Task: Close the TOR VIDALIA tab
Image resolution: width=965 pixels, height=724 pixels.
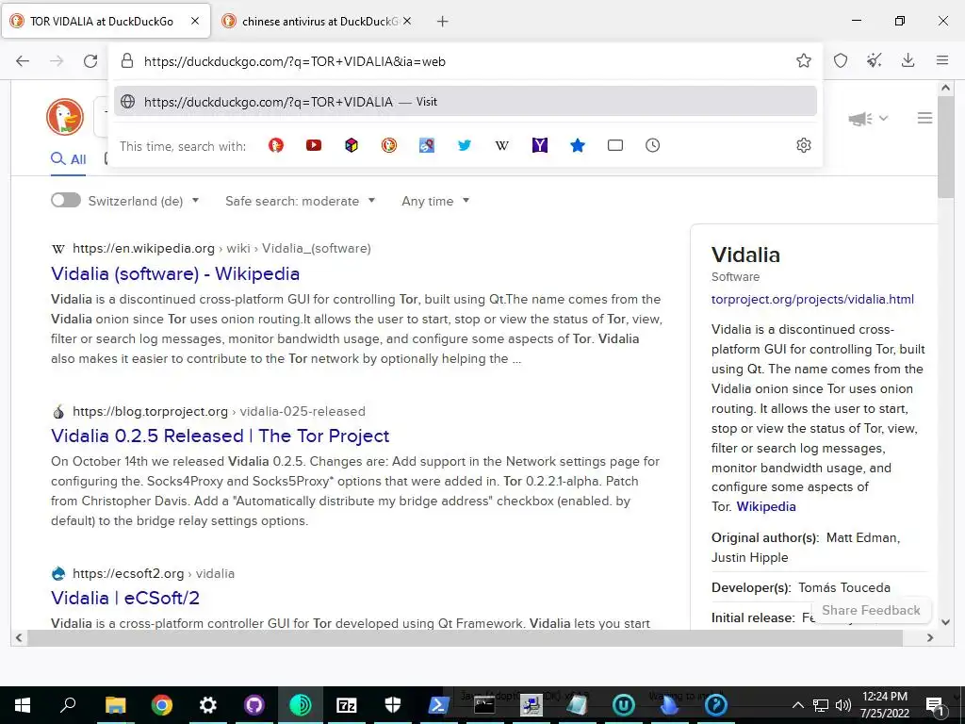Action: pyautogui.click(x=195, y=21)
